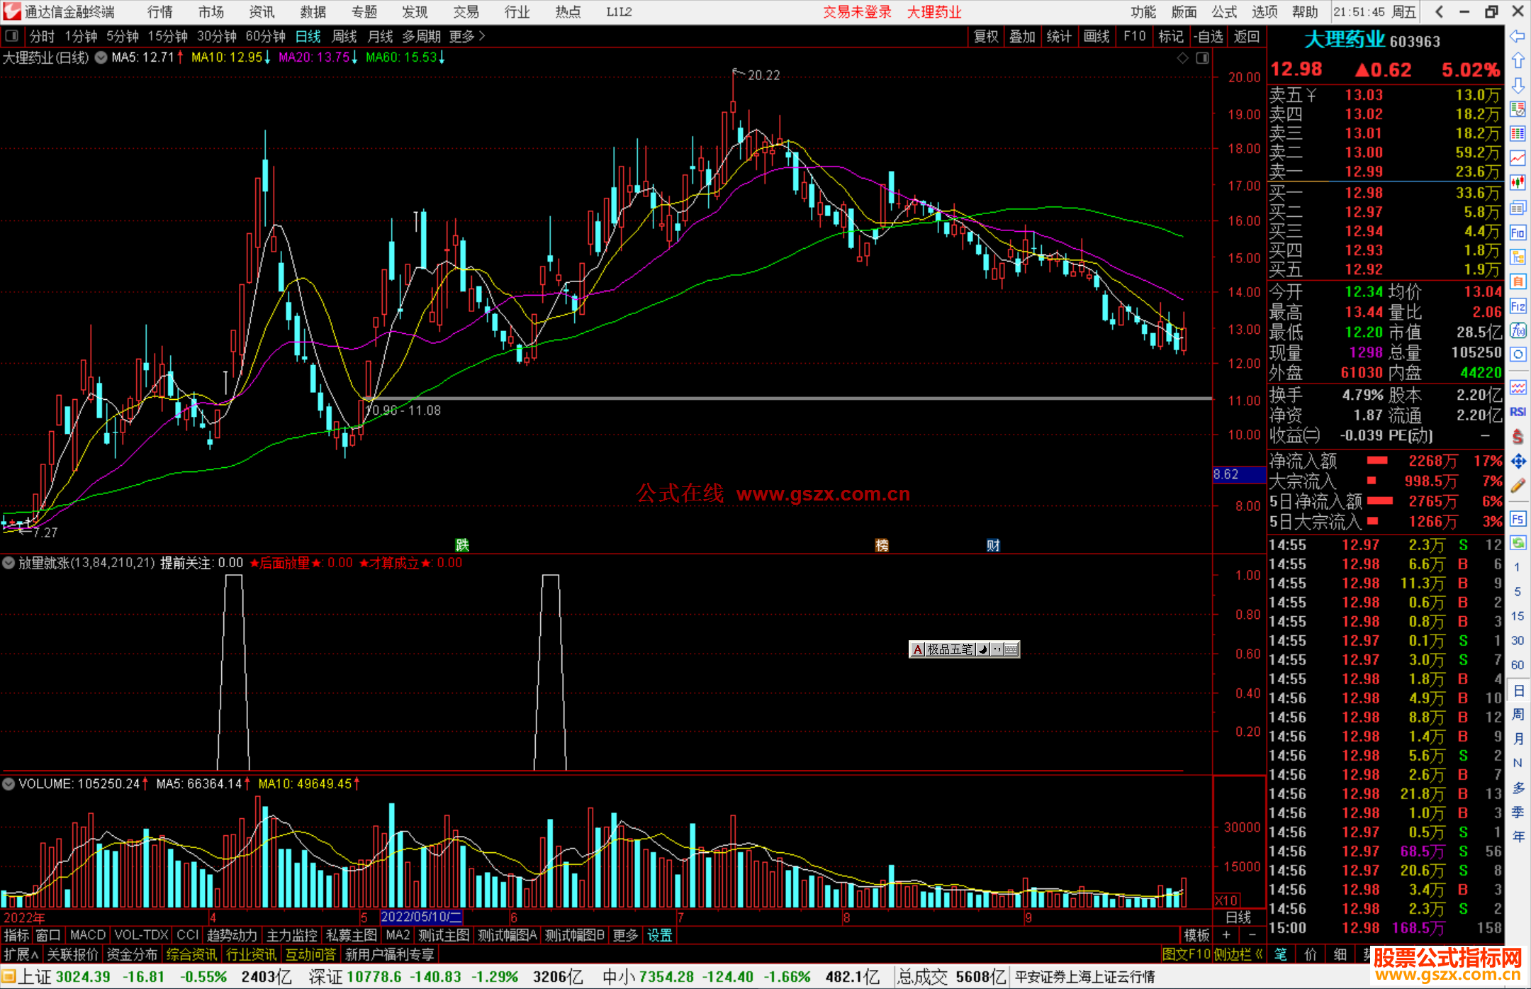The image size is (1531, 989).
Task: Click the FS sidebar icon
Action: tap(1518, 519)
